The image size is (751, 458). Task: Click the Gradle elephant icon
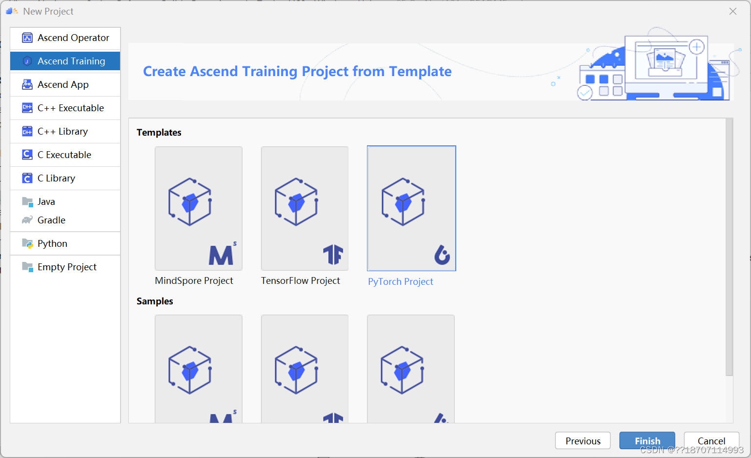27,220
